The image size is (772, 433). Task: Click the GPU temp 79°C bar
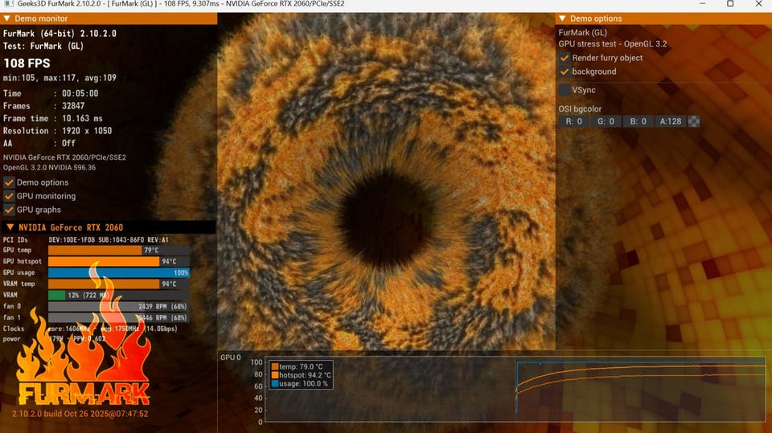click(x=119, y=250)
